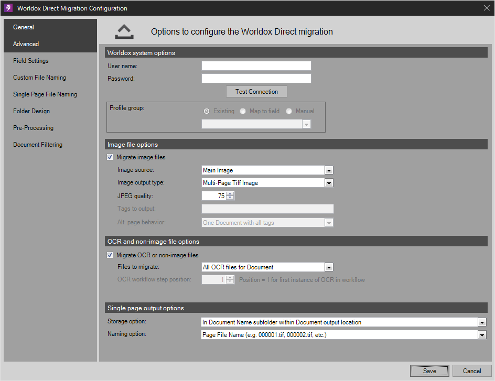Switch to the Advanced page
This screenshot has width=495, height=381.
50,44
